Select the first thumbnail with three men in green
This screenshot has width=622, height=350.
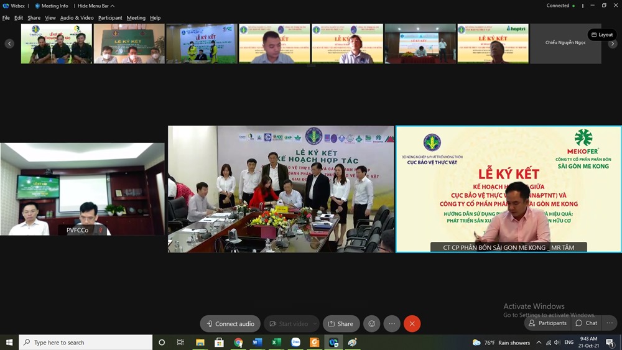pyautogui.click(x=57, y=44)
